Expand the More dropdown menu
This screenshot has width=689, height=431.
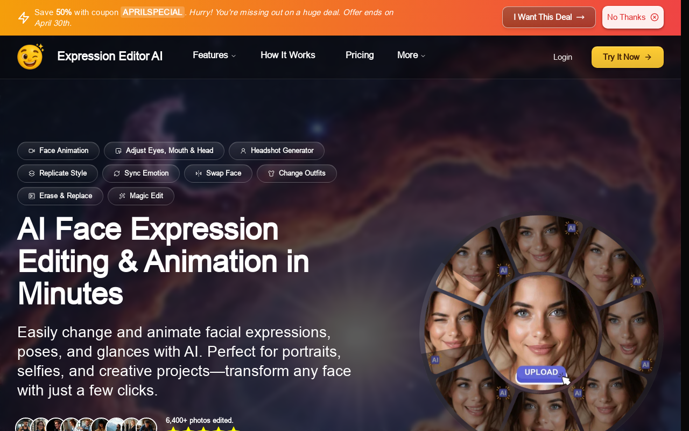point(411,55)
